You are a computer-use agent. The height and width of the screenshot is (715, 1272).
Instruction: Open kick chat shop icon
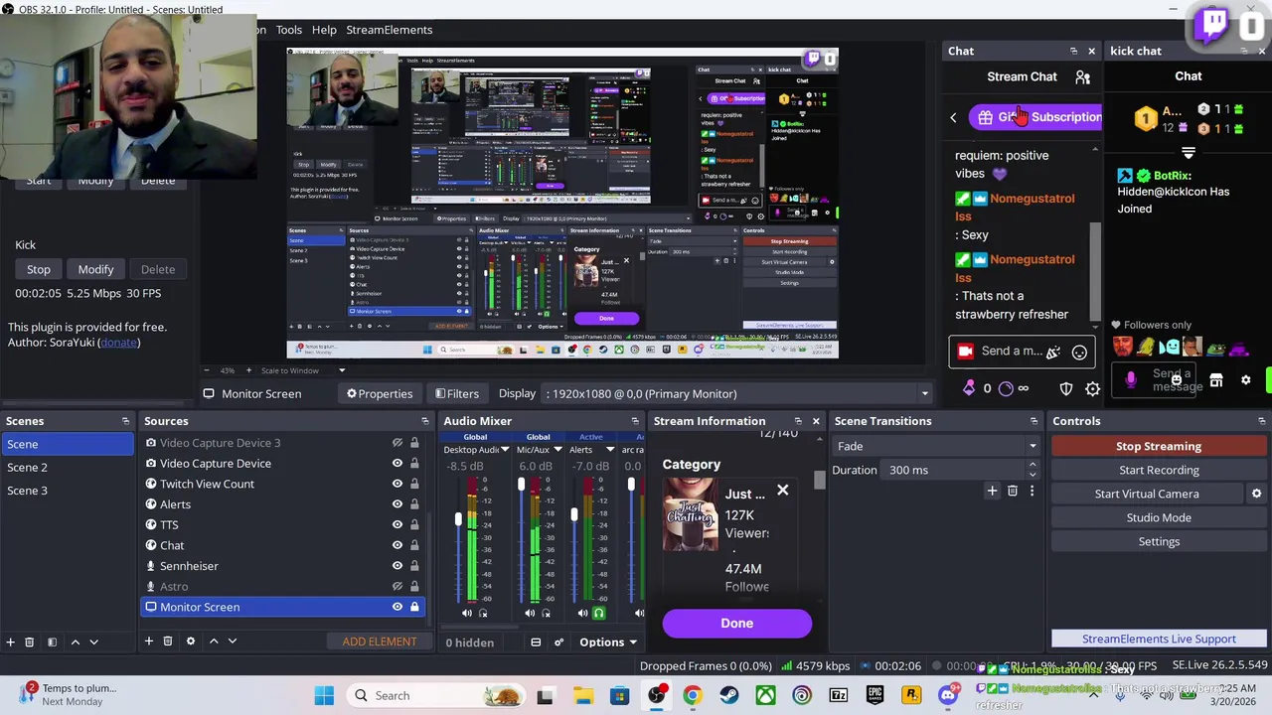point(1215,380)
